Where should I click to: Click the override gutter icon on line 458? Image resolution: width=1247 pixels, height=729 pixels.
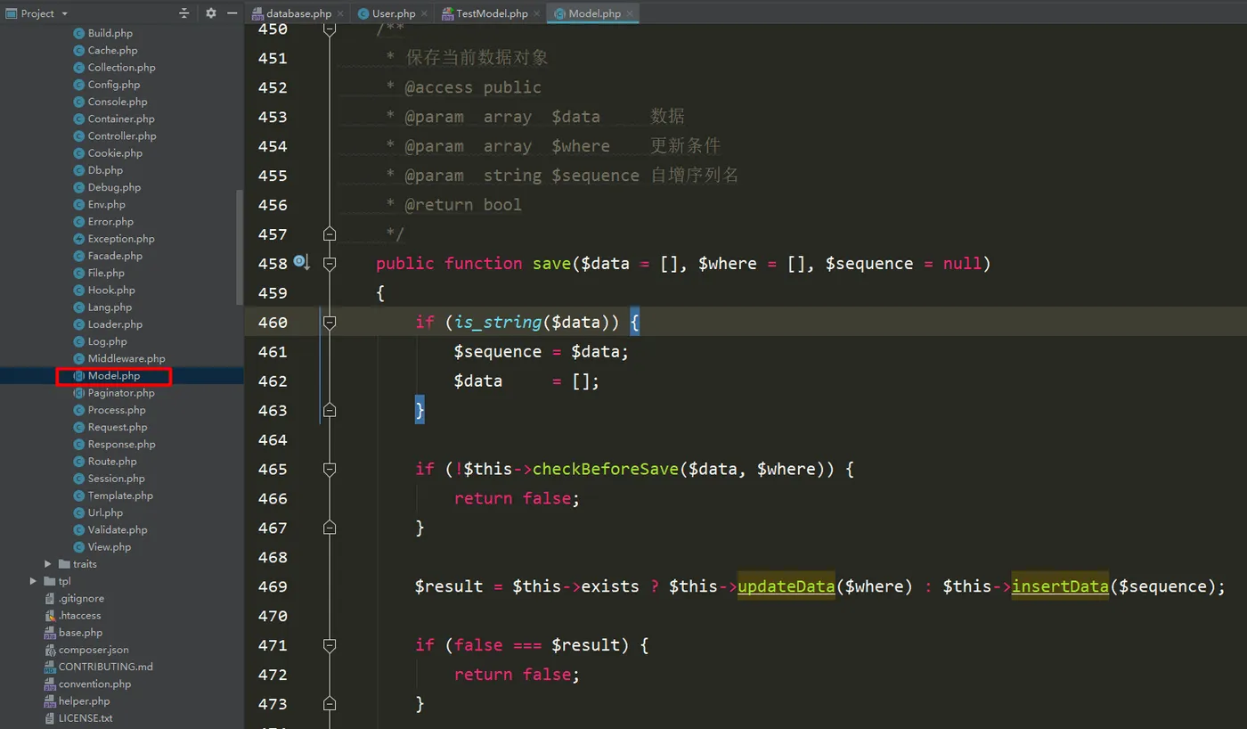(301, 263)
